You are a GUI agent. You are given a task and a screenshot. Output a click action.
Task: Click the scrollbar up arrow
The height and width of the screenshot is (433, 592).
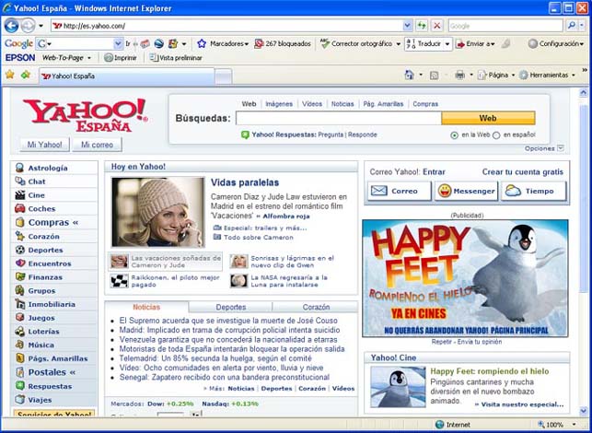[583, 92]
